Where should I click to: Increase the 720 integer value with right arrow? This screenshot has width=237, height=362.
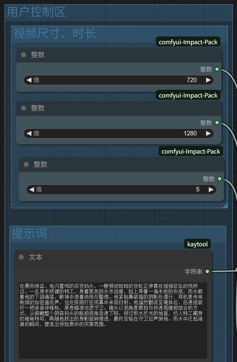208,80
